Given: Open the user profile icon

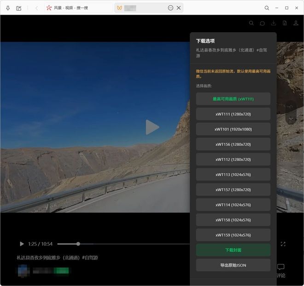Looking at the screenshot, I should coord(296,23).
